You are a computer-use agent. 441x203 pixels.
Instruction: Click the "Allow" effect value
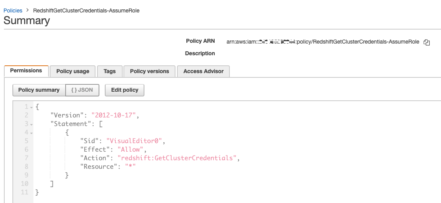click(130, 149)
